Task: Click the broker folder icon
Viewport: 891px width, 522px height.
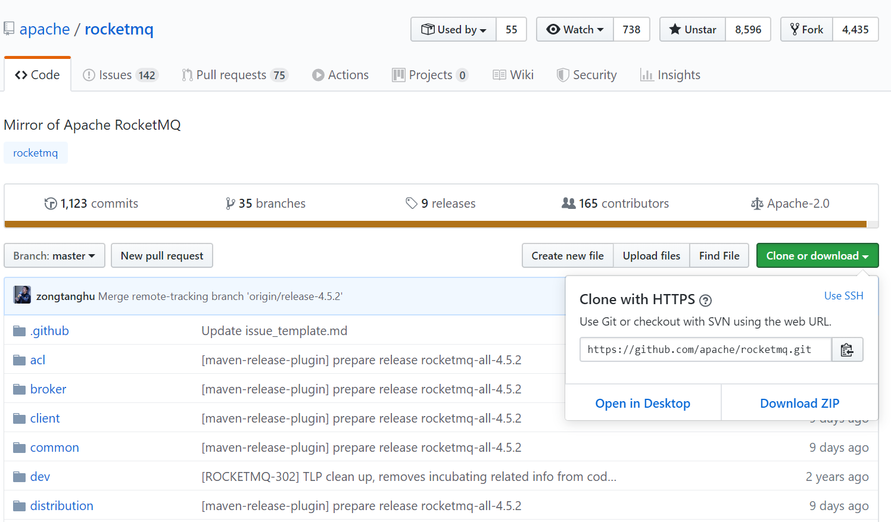Action: 20,389
